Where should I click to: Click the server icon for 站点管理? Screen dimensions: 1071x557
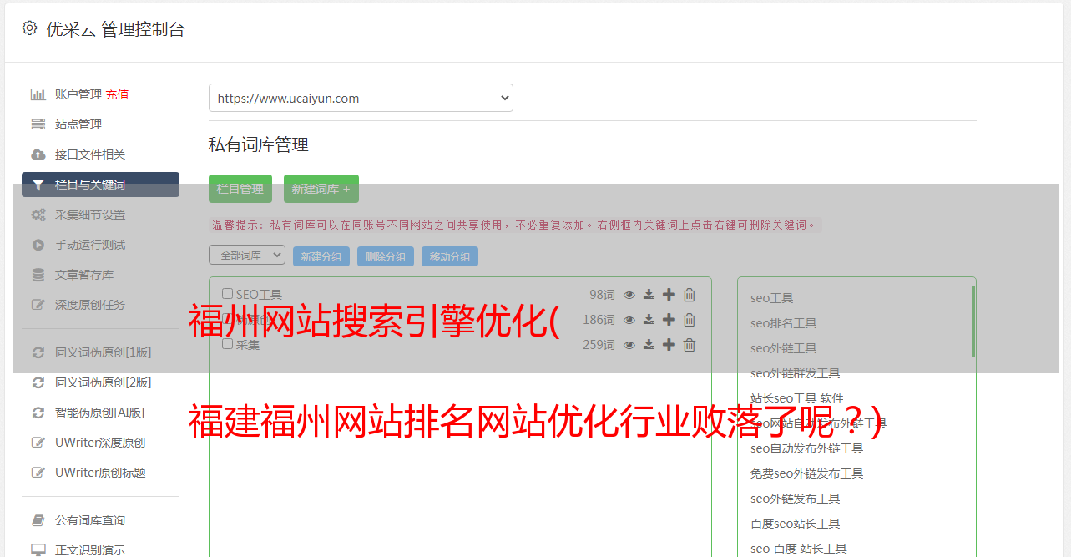click(38, 124)
